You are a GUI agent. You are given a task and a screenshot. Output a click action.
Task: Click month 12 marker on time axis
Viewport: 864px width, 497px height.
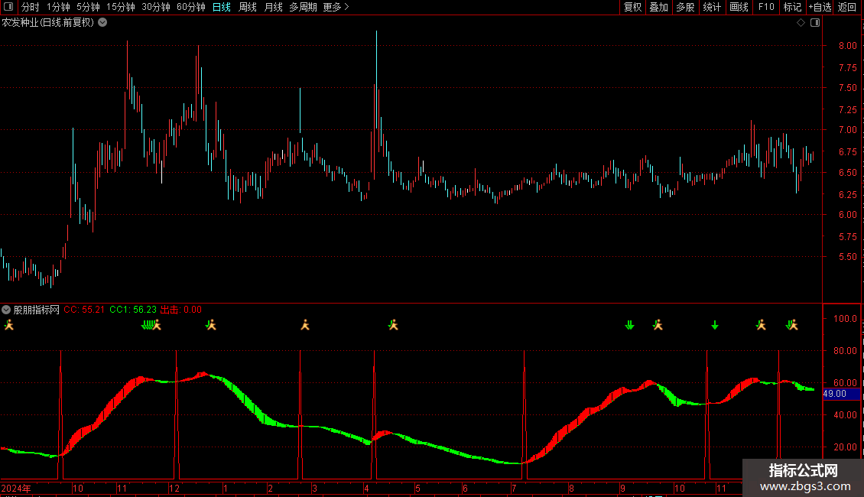click(174, 488)
